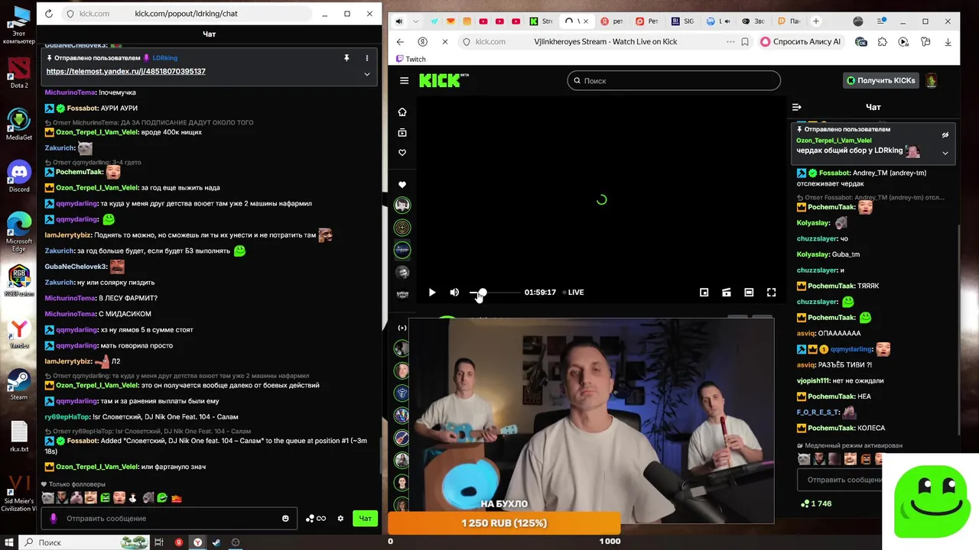Open the tab list dropdown arrow
The height and width of the screenshot is (550, 979).
(415, 21)
